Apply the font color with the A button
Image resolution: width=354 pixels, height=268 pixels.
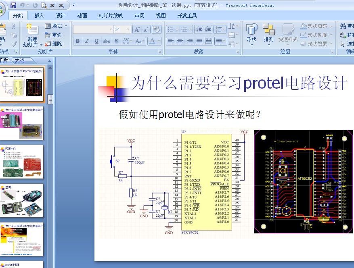click(x=153, y=41)
